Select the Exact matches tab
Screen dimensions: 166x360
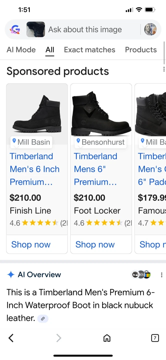[90, 50]
